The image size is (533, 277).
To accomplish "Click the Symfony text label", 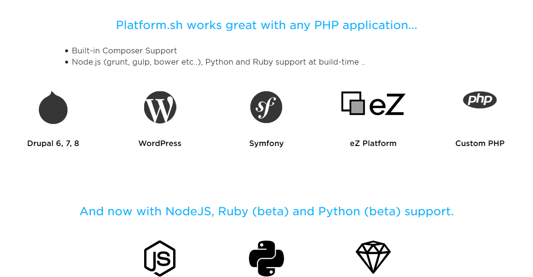I will point(266,144).
